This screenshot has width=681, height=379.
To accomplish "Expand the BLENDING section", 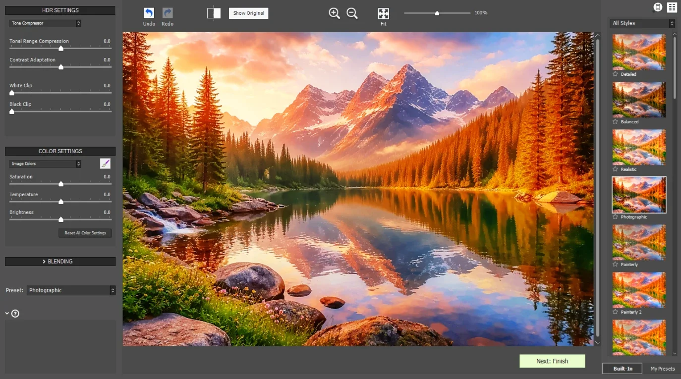I will 60,261.
